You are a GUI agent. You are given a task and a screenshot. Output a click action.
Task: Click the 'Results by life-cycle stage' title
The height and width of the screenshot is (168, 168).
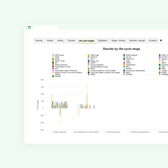(121, 49)
